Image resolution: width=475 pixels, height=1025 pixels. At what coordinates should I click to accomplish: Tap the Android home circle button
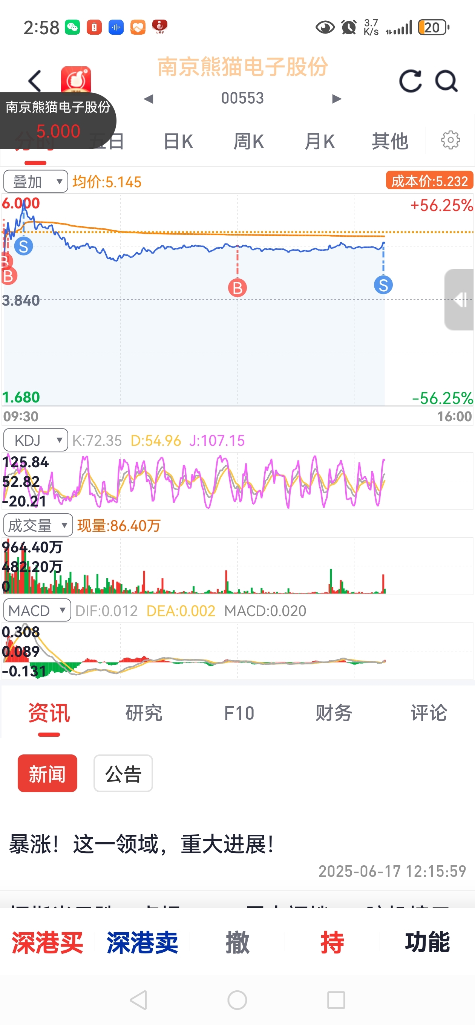pos(237,1000)
